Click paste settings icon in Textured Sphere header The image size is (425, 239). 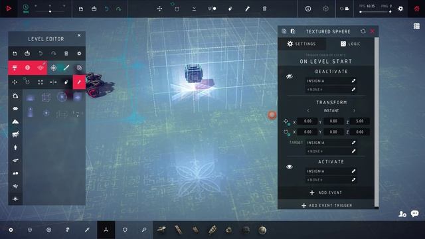293,31
